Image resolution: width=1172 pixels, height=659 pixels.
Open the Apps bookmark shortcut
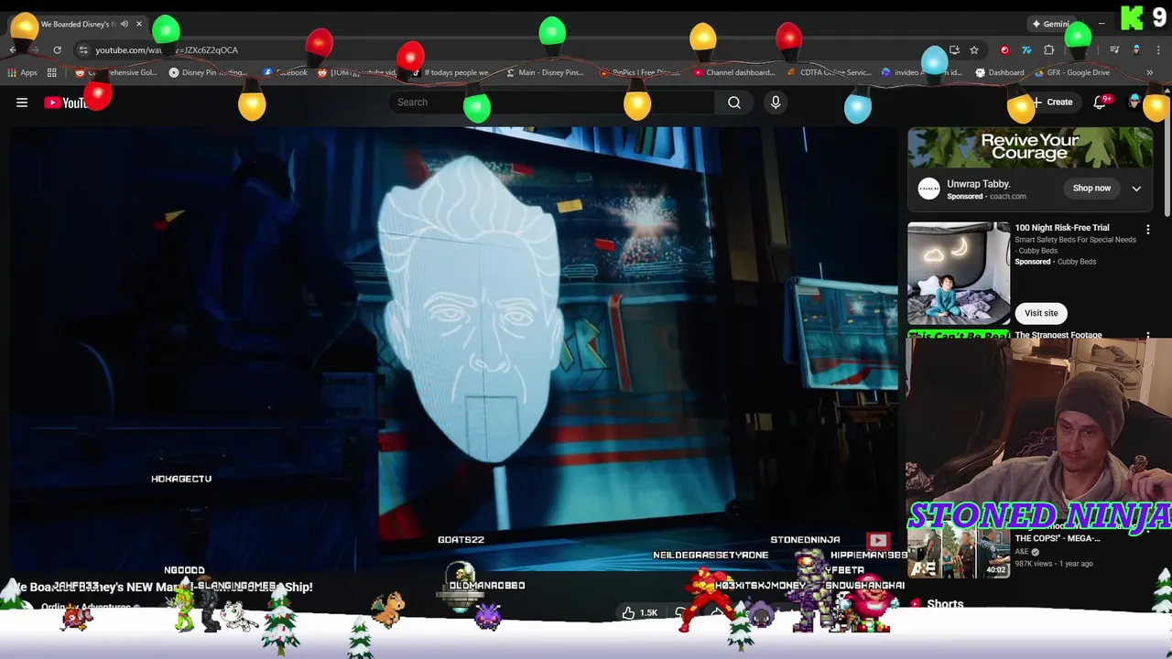[22, 72]
